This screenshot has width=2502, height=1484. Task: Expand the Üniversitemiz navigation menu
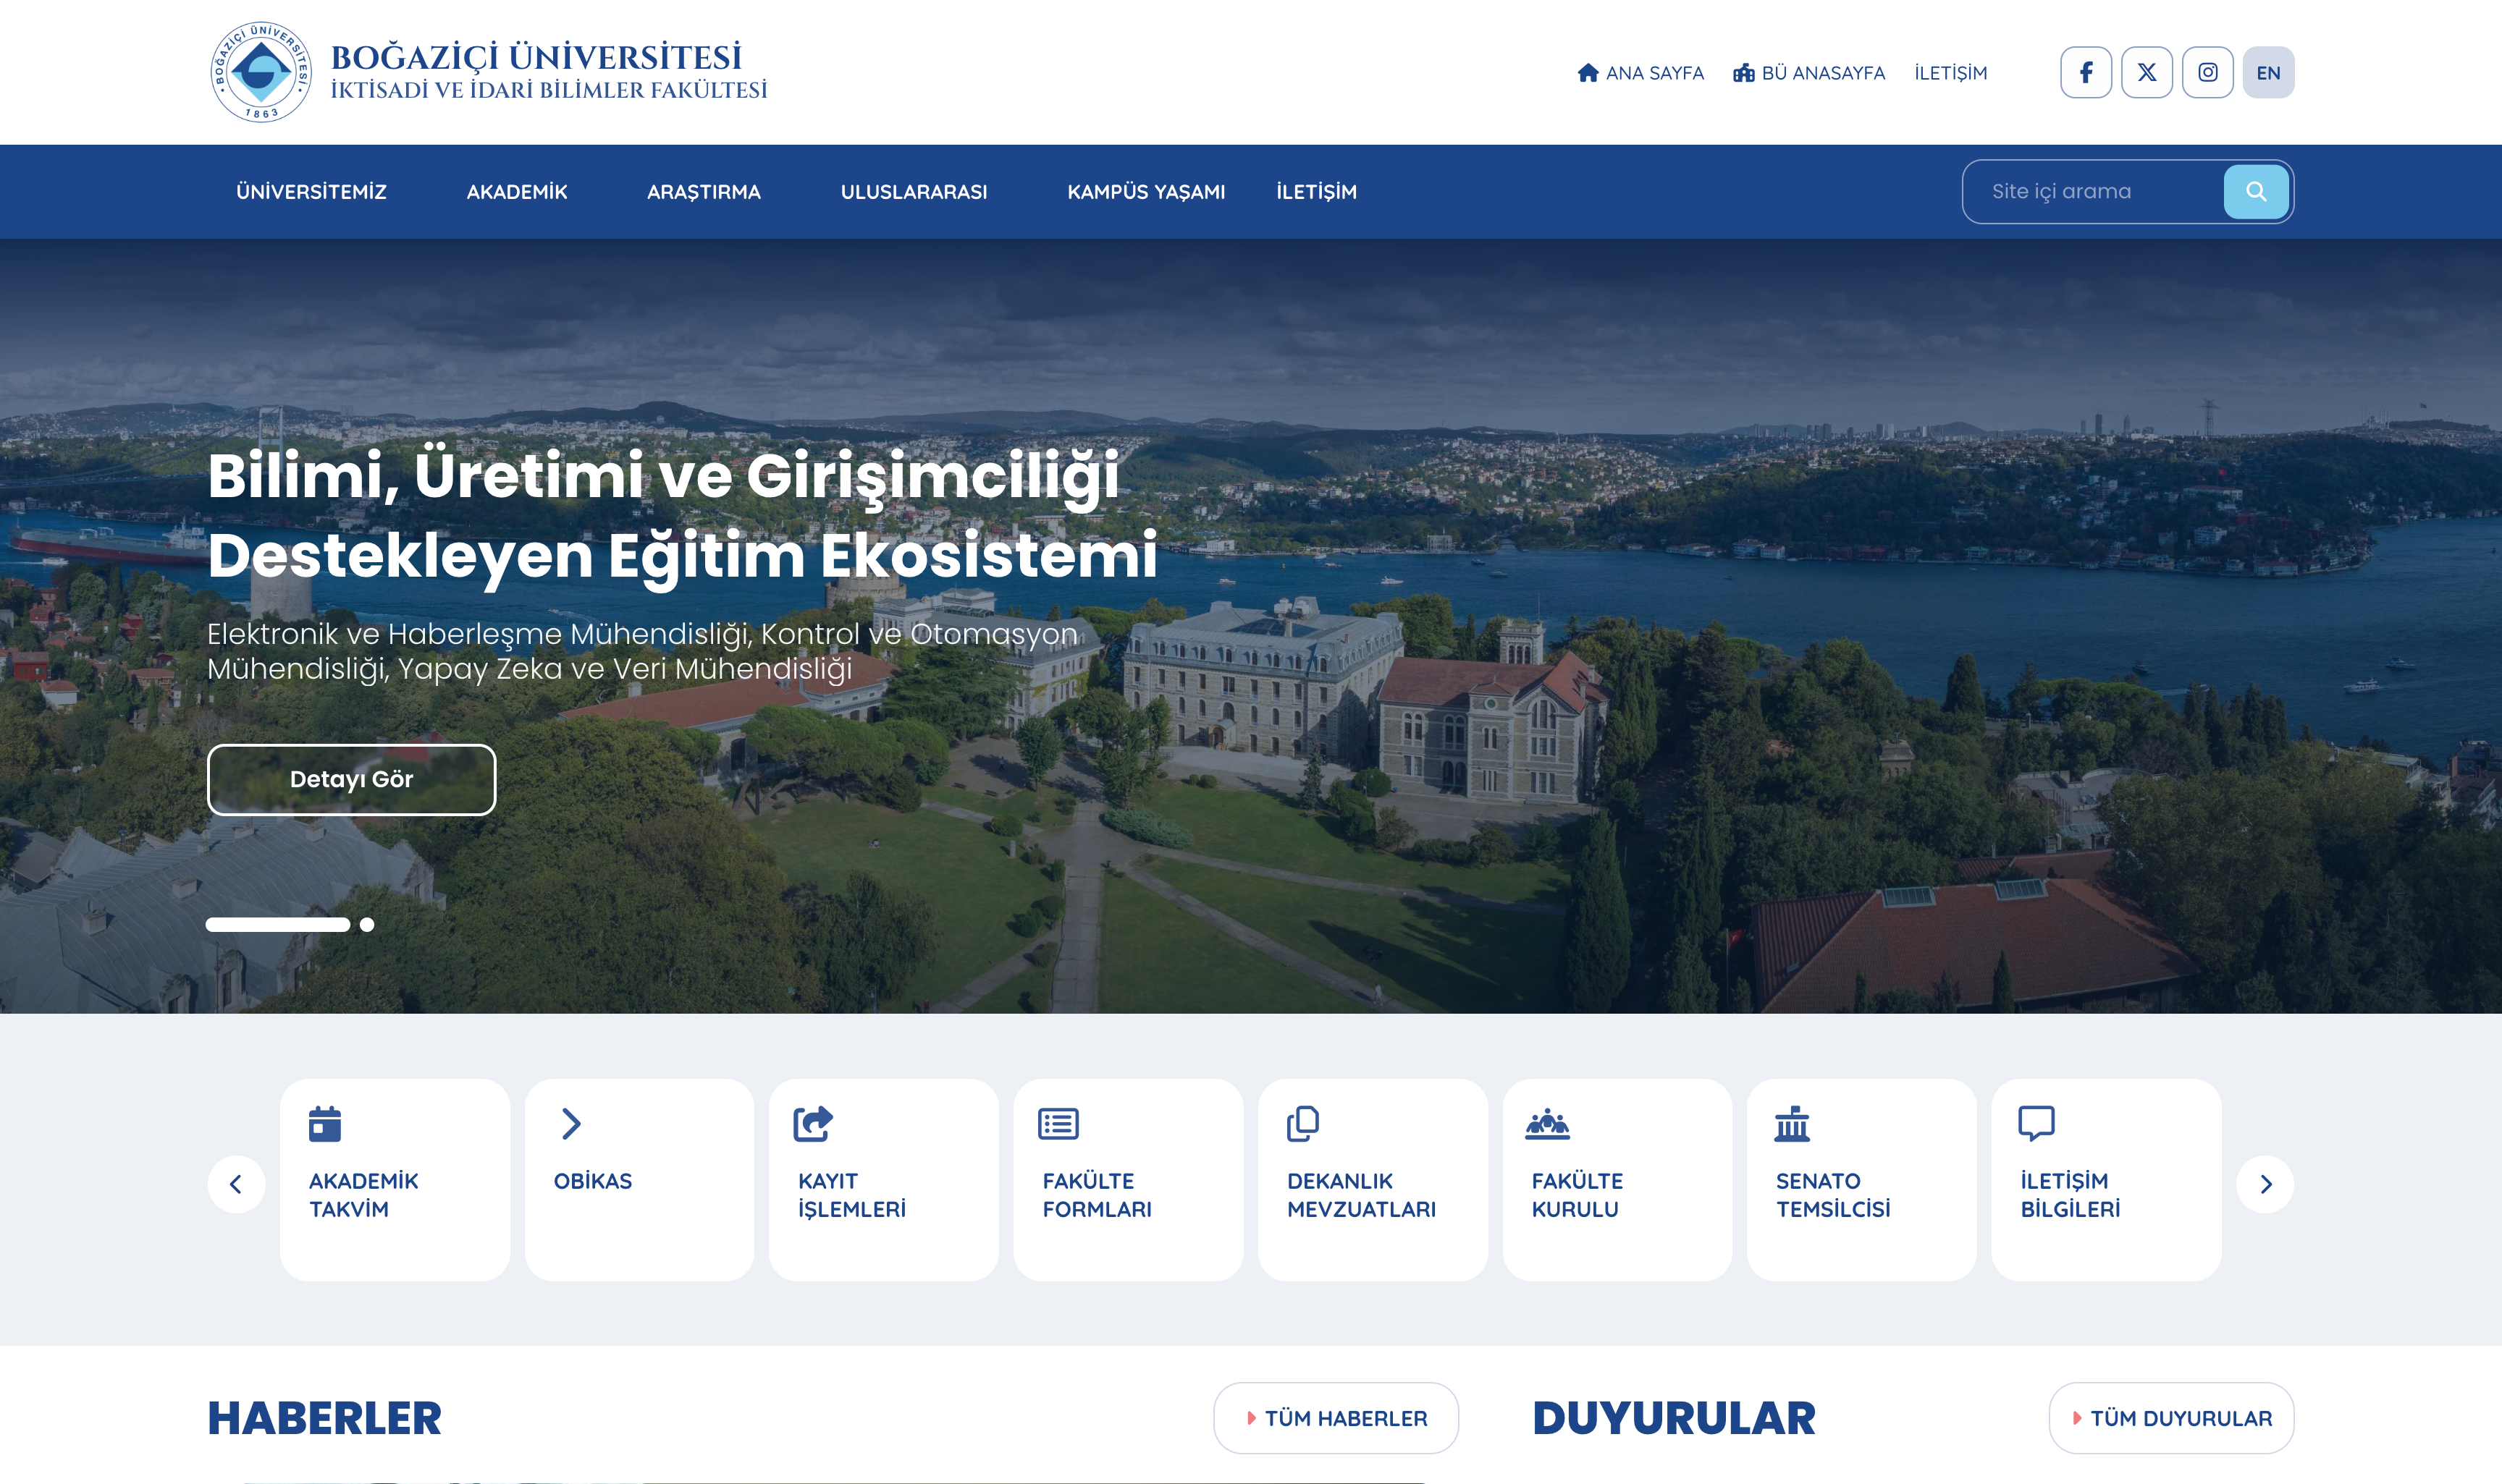[311, 192]
